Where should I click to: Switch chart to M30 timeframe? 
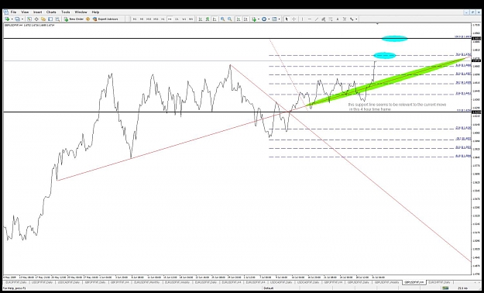pyautogui.click(x=156, y=19)
